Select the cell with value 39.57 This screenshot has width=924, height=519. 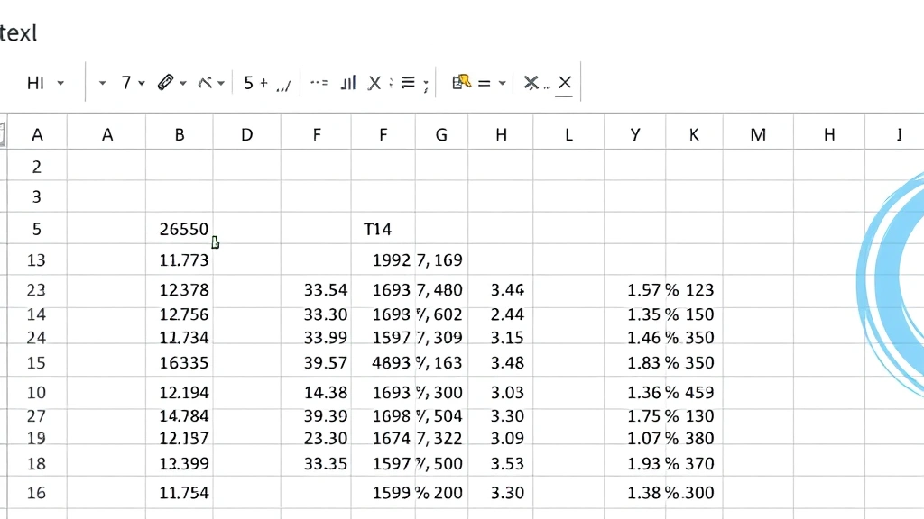[325, 362]
